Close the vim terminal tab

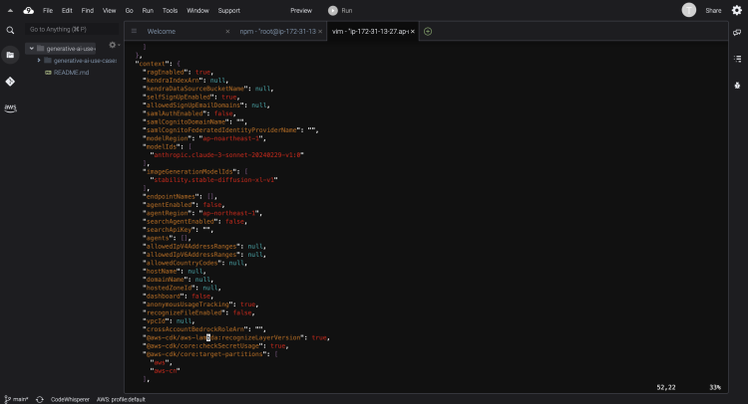tap(413, 32)
